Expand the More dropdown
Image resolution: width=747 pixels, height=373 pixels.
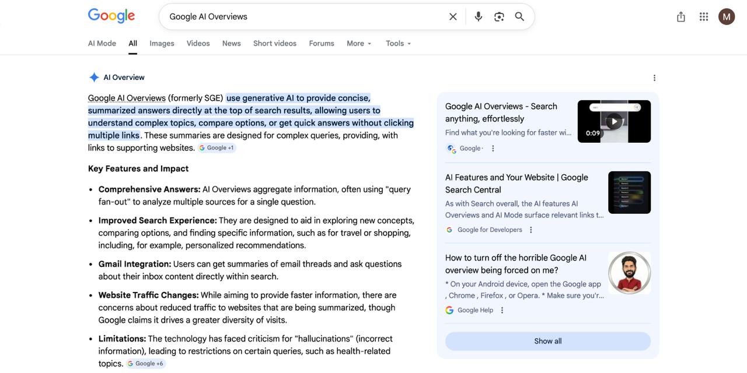click(359, 44)
